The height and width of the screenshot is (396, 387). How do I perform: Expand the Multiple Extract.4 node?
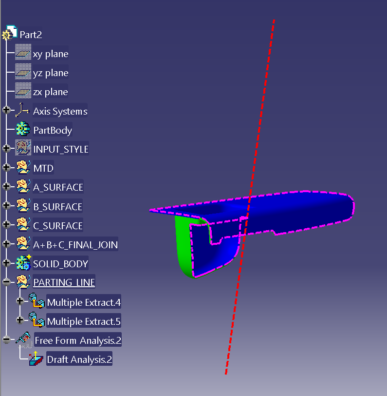19,301
